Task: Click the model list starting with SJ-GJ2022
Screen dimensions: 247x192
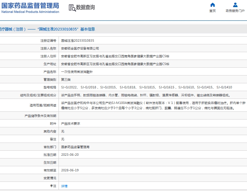Action: click(146, 87)
